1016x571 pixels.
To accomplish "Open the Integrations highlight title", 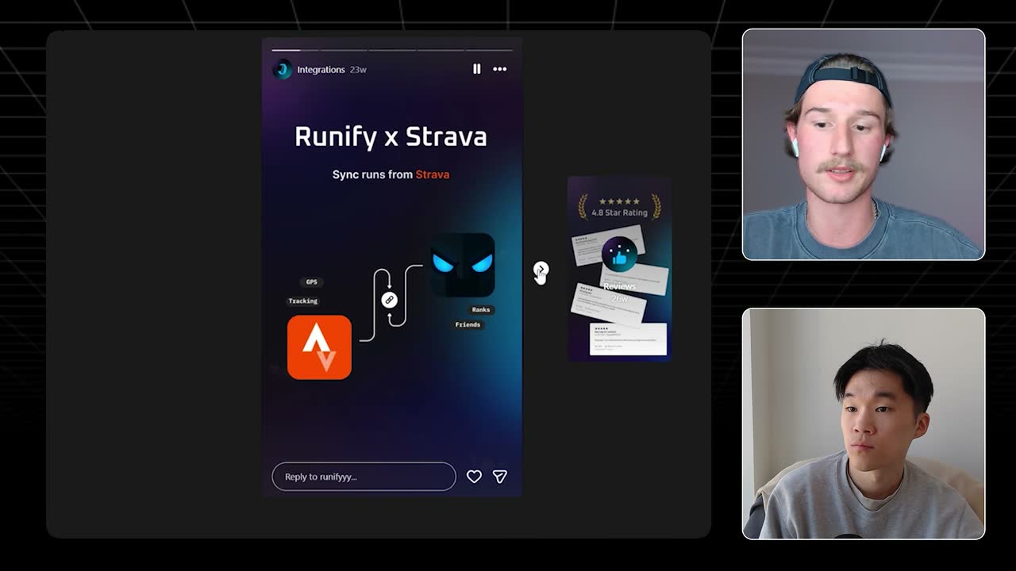I will pos(321,70).
